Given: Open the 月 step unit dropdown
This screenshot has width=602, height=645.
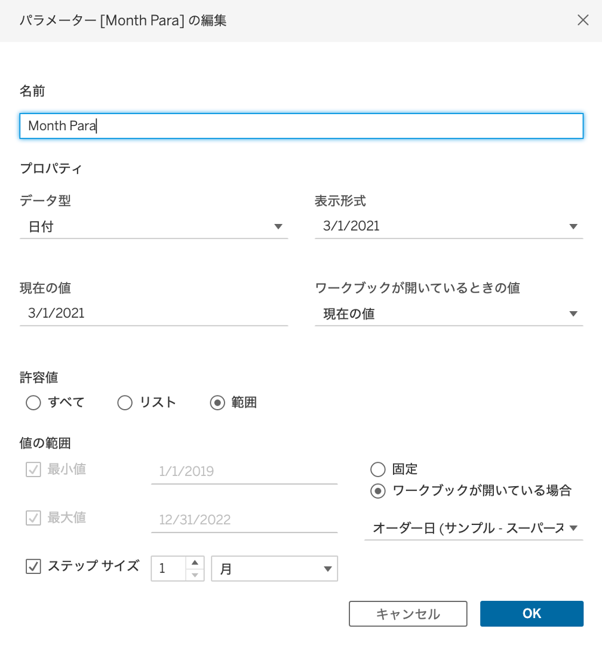Looking at the screenshot, I should point(275,569).
